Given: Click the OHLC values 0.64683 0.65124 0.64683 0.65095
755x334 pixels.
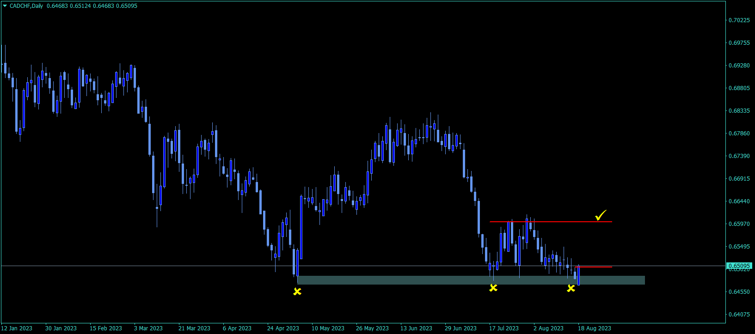Looking at the screenshot, I should [x=92, y=6].
